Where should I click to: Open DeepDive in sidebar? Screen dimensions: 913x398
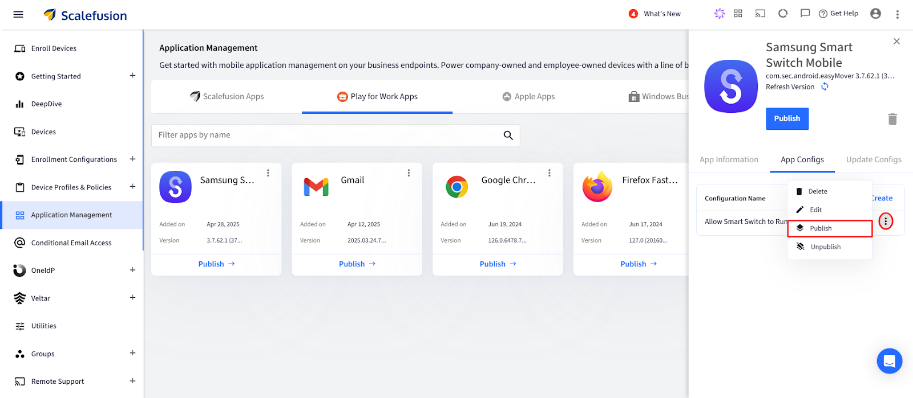click(46, 104)
